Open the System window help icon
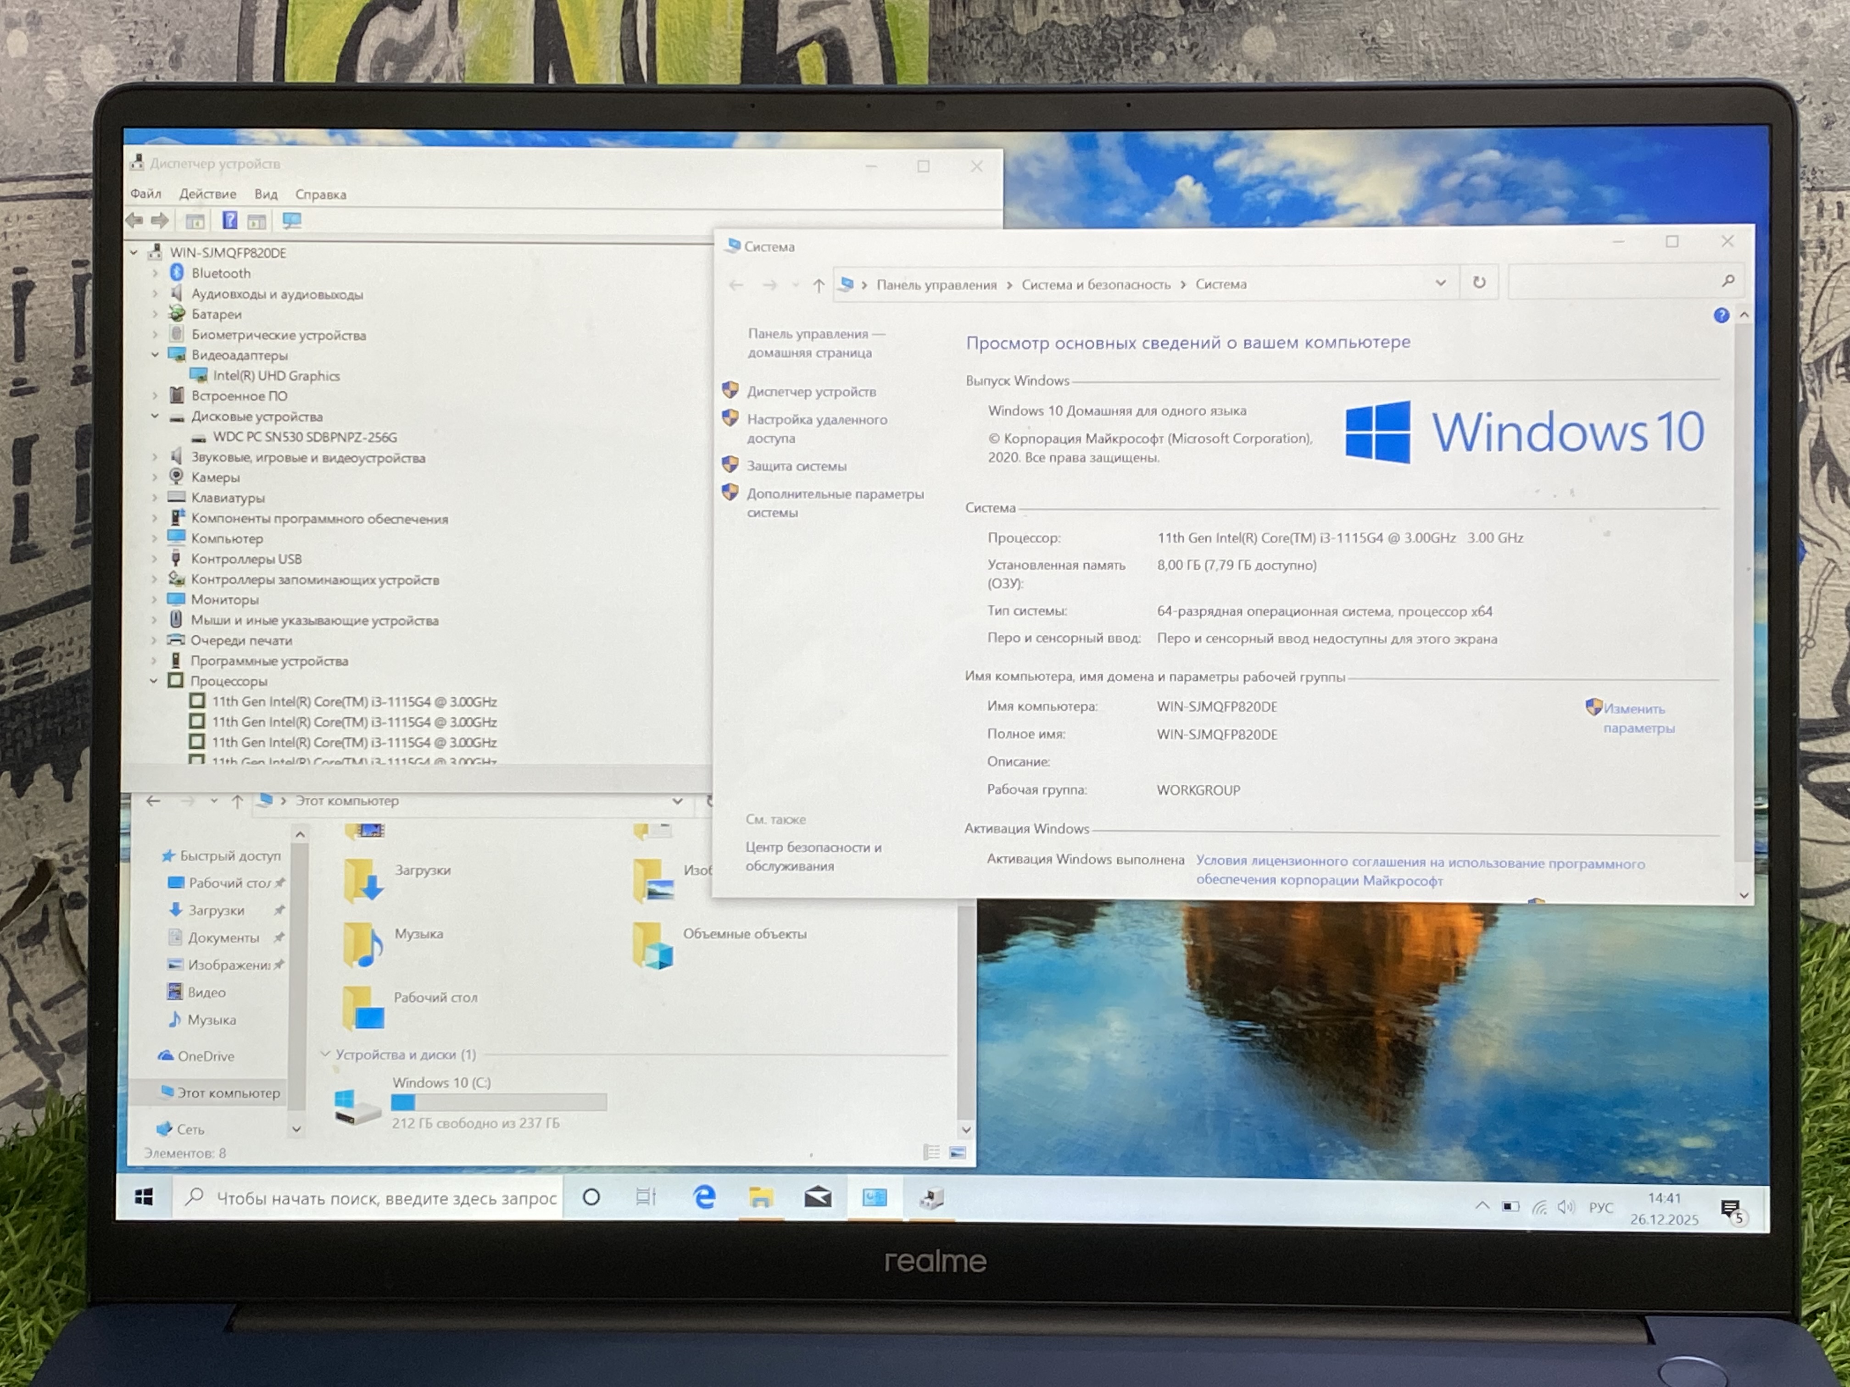Screen dimensions: 1850x1387 pos(1720,315)
